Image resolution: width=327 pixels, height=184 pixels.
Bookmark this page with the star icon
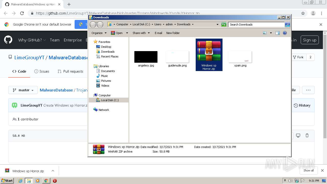pyautogui.click(x=303, y=13)
